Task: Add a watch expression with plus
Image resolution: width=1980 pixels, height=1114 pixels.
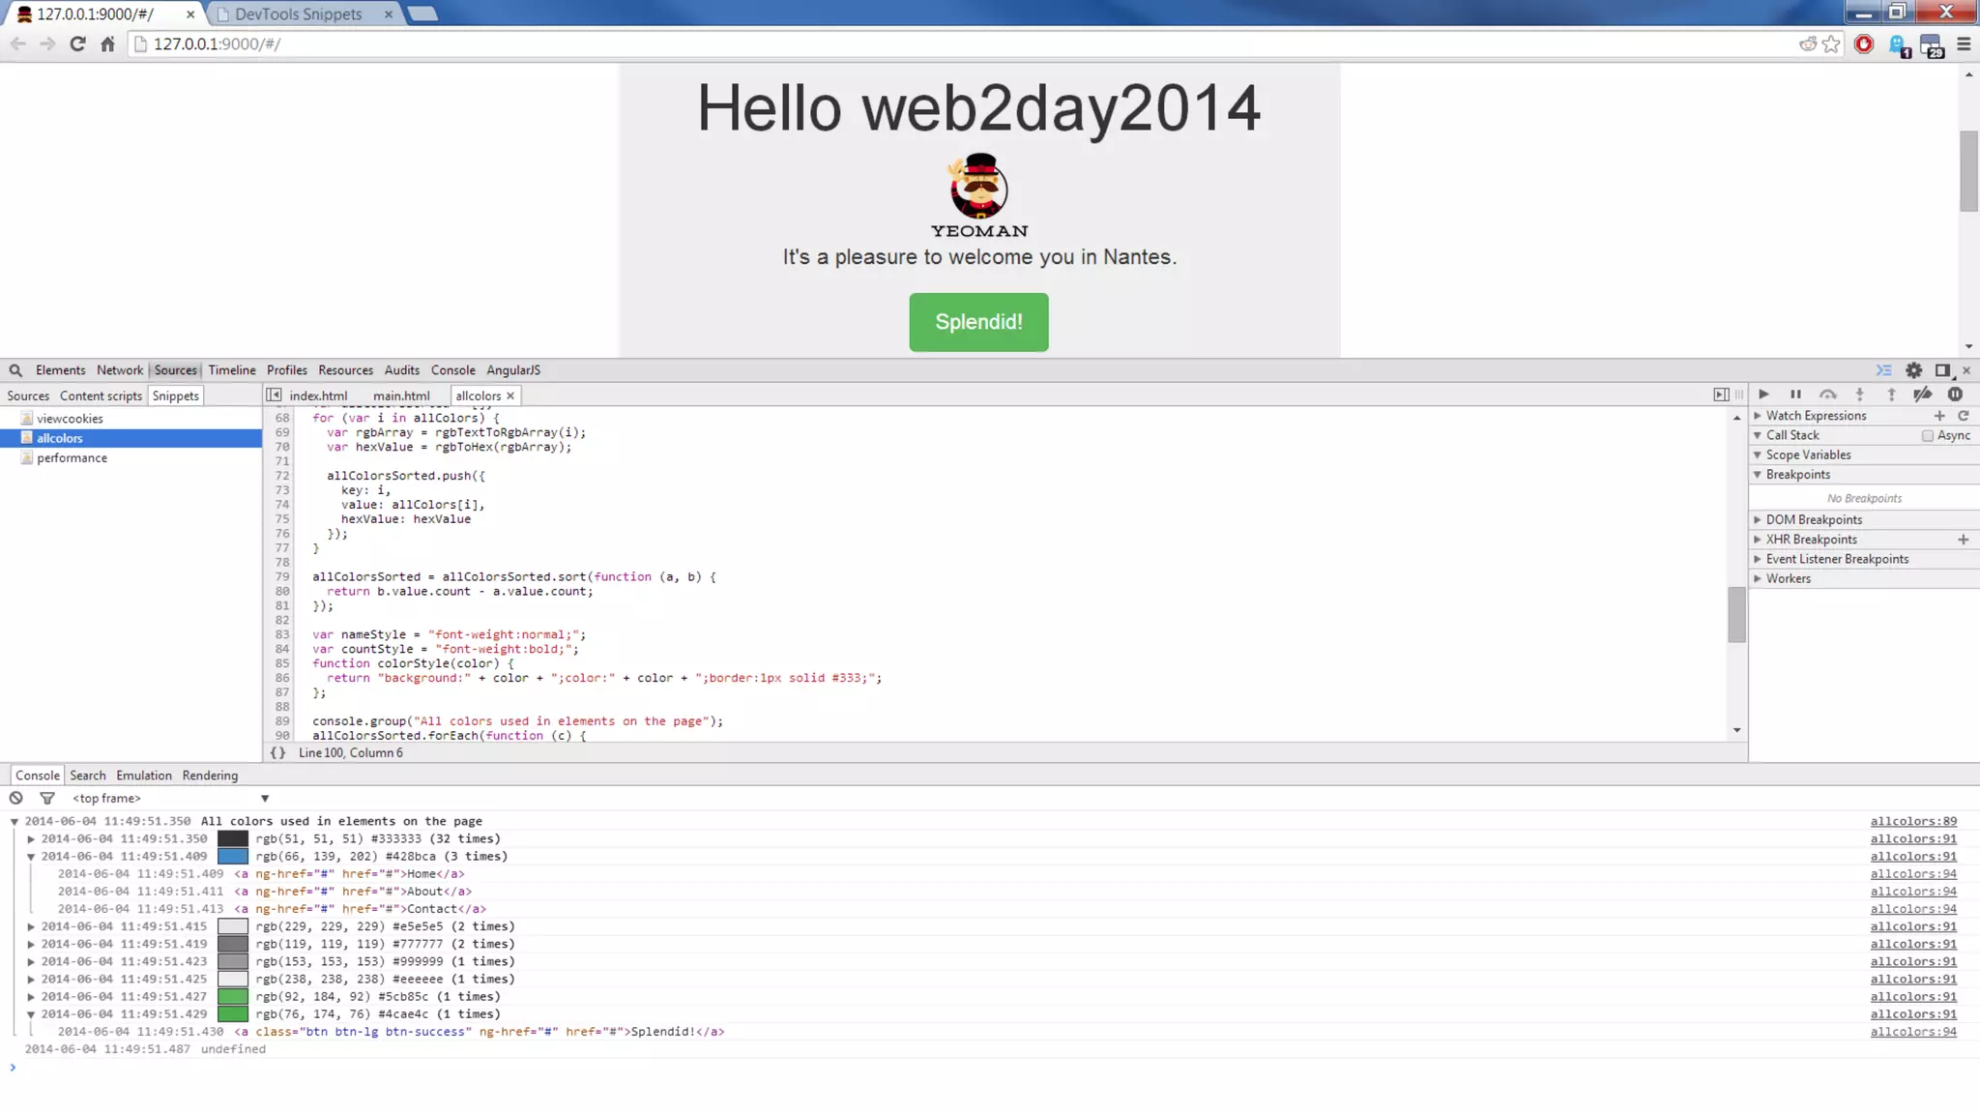Action: [1939, 416]
